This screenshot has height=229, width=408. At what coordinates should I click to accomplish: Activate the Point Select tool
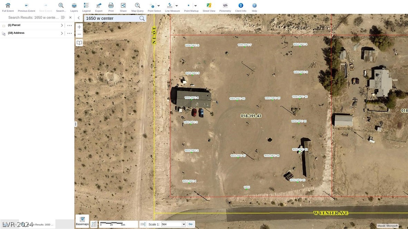pyautogui.click(x=152, y=6)
